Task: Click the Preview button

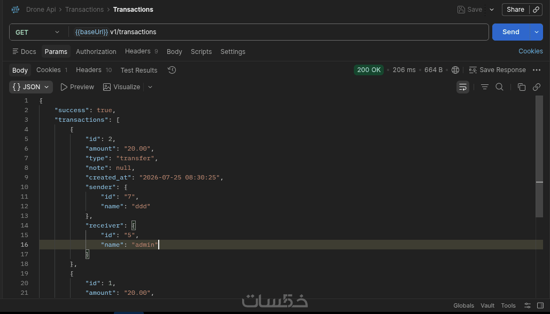Action: point(77,87)
